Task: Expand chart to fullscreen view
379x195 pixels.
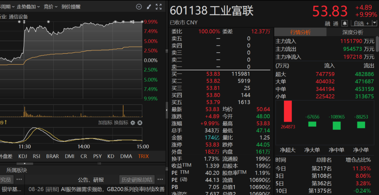Action: [159, 7]
